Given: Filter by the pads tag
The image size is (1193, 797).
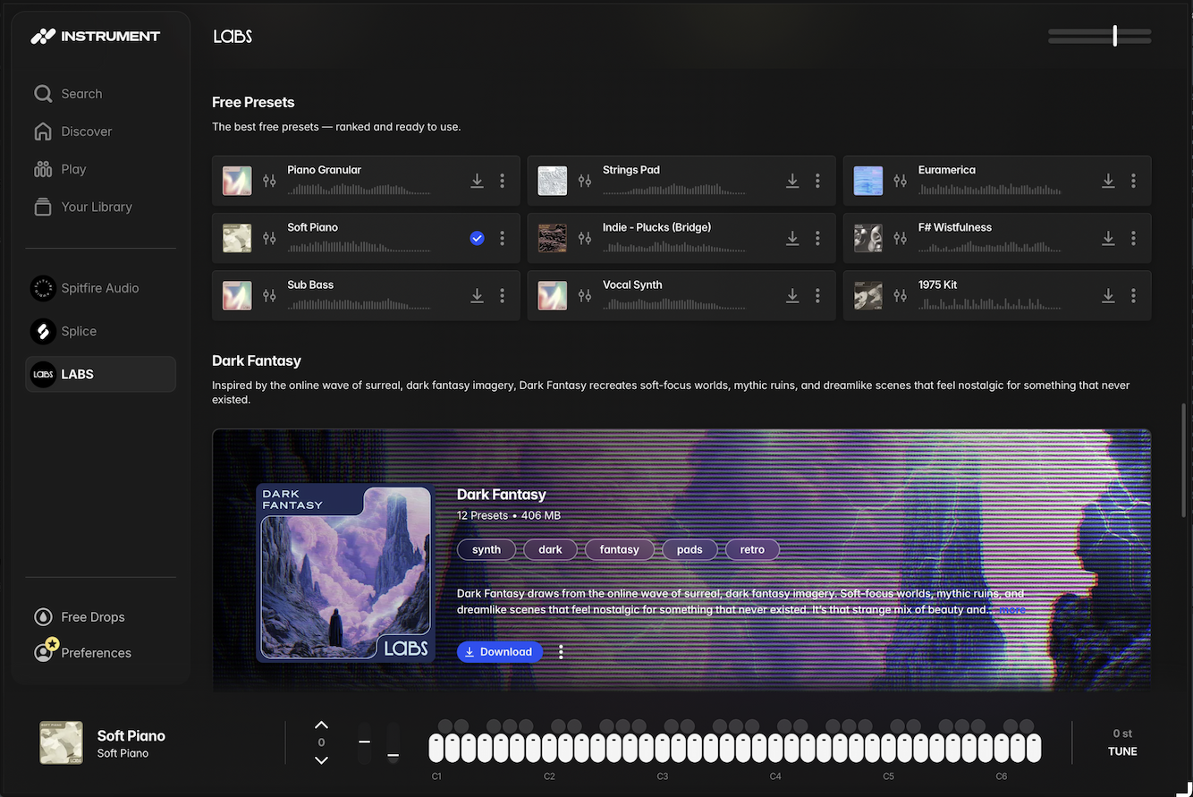Looking at the screenshot, I should [690, 550].
